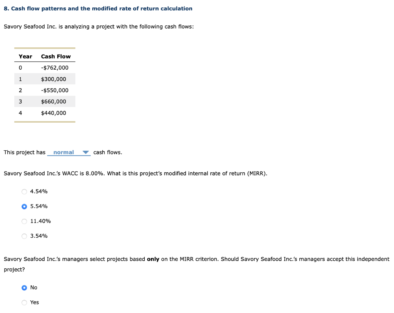Select the Year 3 row showing $660,000
This screenshot has height=313, width=394.
(53, 101)
